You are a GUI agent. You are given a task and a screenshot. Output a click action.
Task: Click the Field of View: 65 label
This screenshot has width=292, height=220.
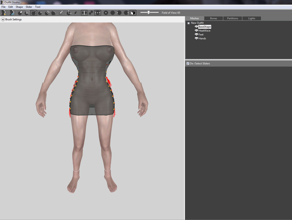[x=171, y=13]
